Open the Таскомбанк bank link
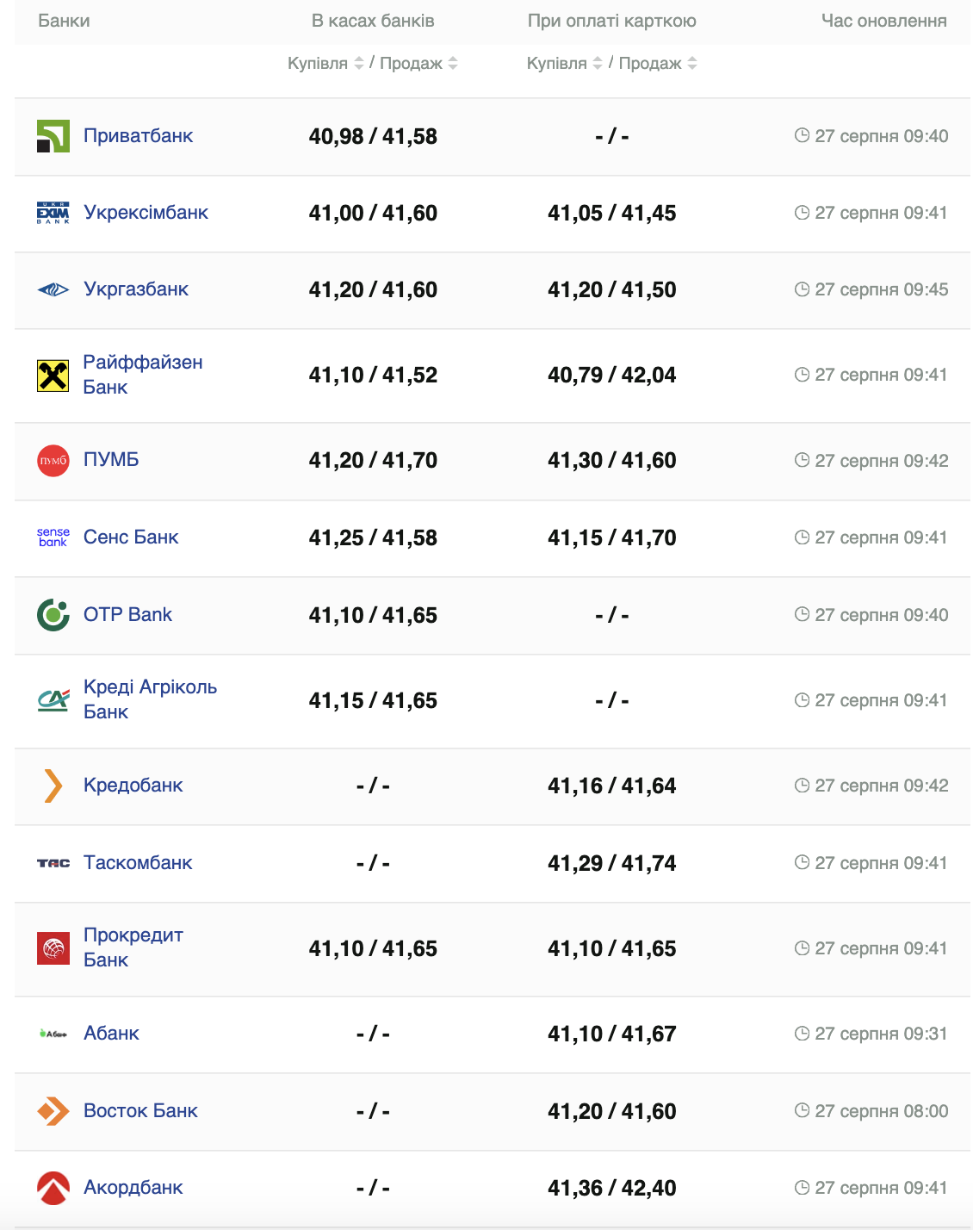 point(138,863)
